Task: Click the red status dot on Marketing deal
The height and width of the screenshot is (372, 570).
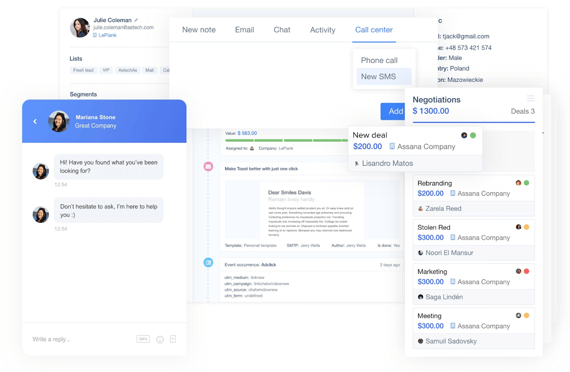Action: pyautogui.click(x=527, y=271)
